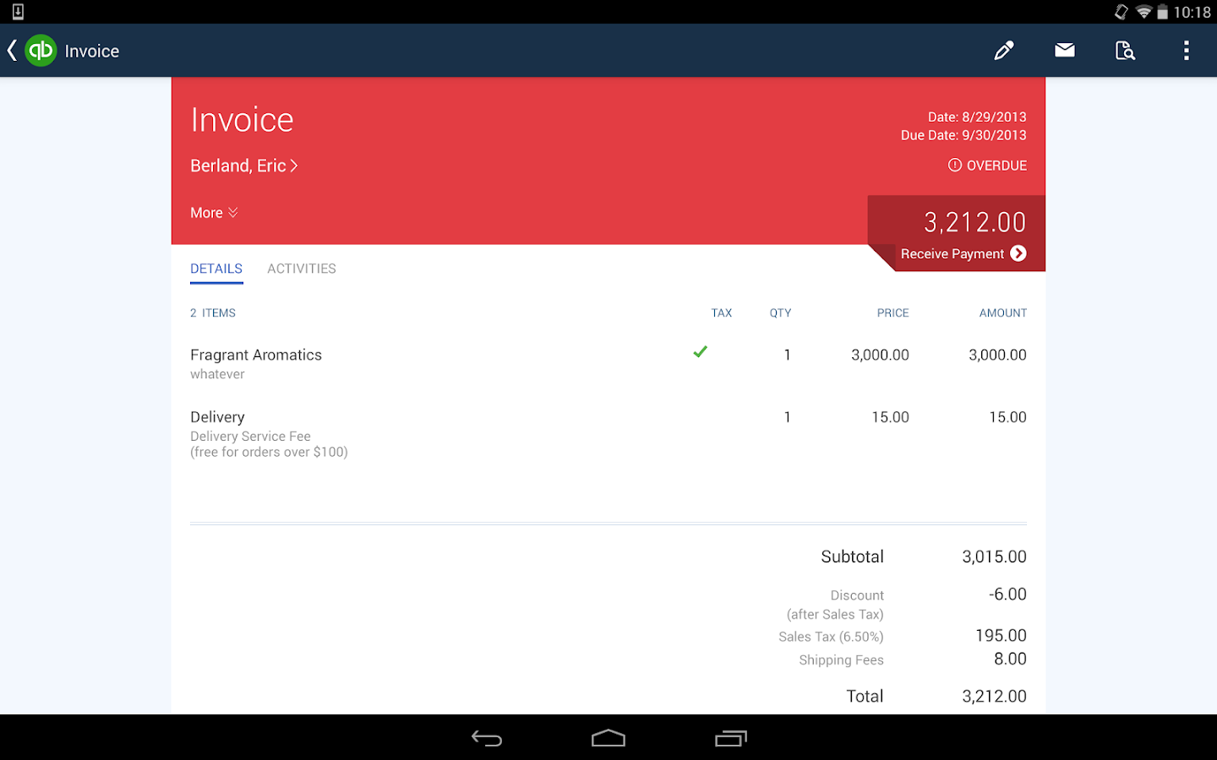Tap the 2 ITEMS column header
This screenshot has width=1217, height=760.
213,312
